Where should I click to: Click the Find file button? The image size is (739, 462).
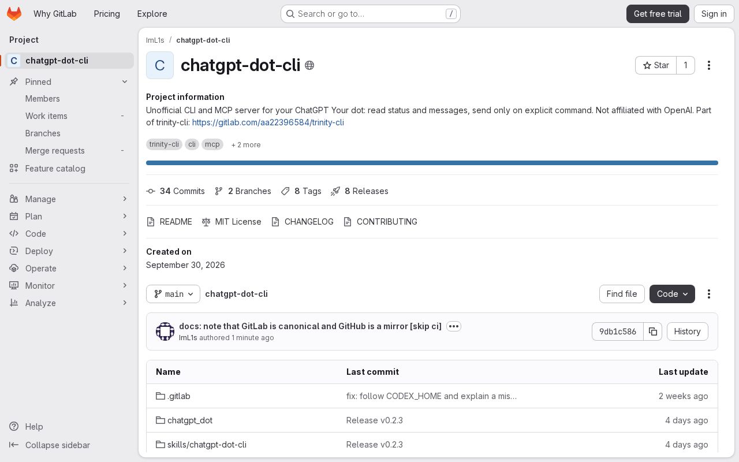(622, 294)
